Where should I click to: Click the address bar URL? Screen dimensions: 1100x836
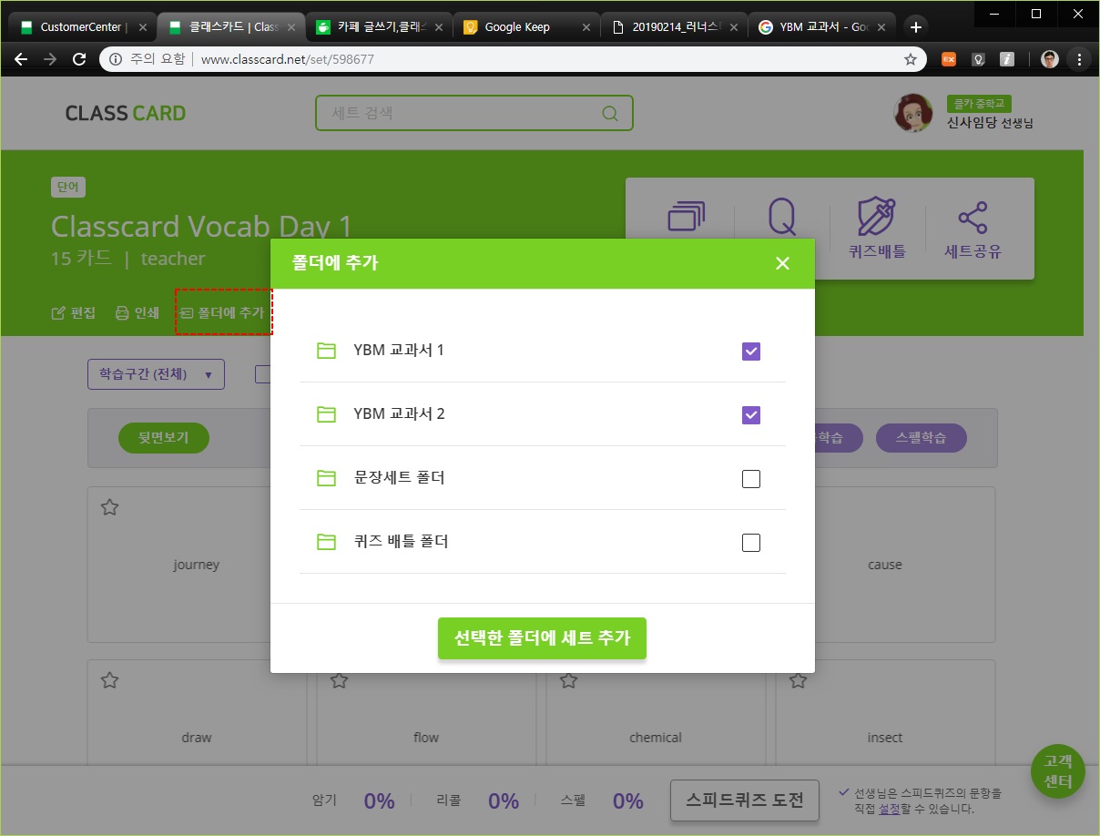point(287,59)
